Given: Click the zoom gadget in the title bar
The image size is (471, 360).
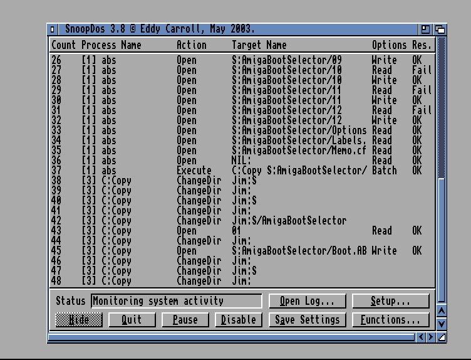Looking at the screenshot, I should (x=425, y=29).
